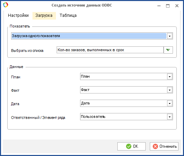Click the green checkmark icon on OK

click(x=129, y=146)
